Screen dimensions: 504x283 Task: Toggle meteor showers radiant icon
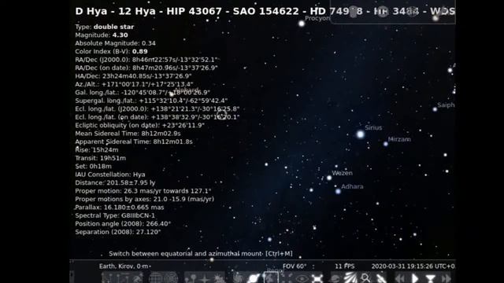pos(350,277)
